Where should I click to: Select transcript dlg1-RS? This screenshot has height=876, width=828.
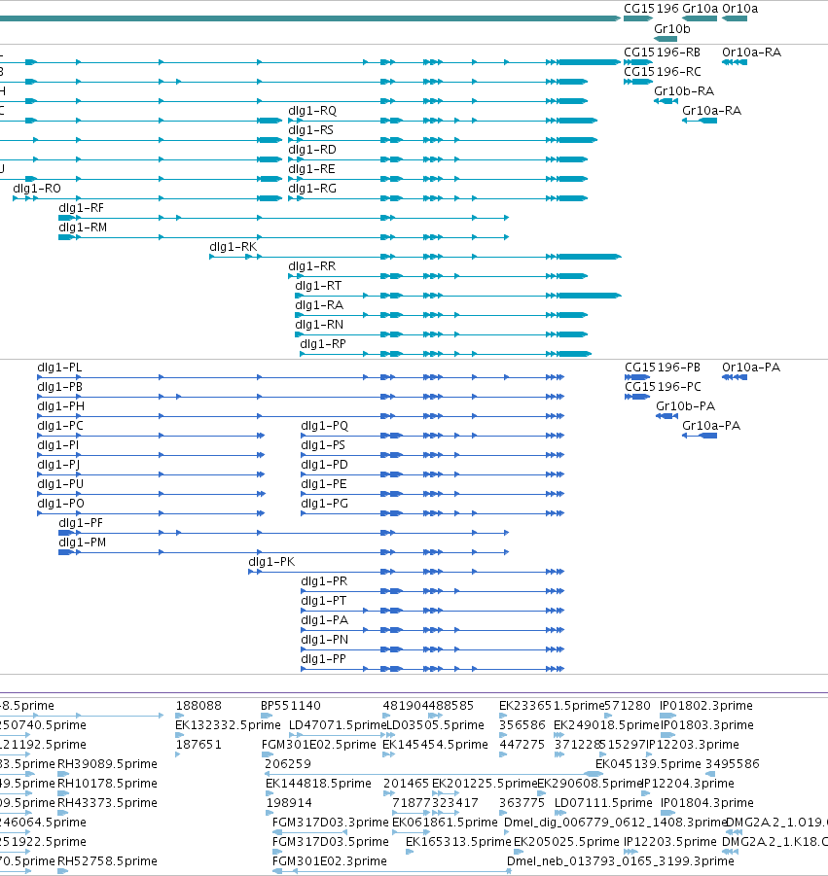coord(310,130)
